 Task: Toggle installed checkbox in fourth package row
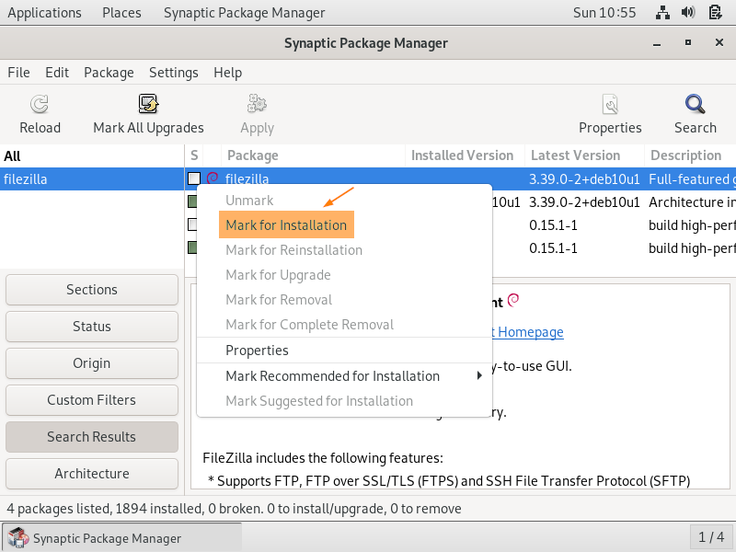pyautogui.click(x=192, y=247)
